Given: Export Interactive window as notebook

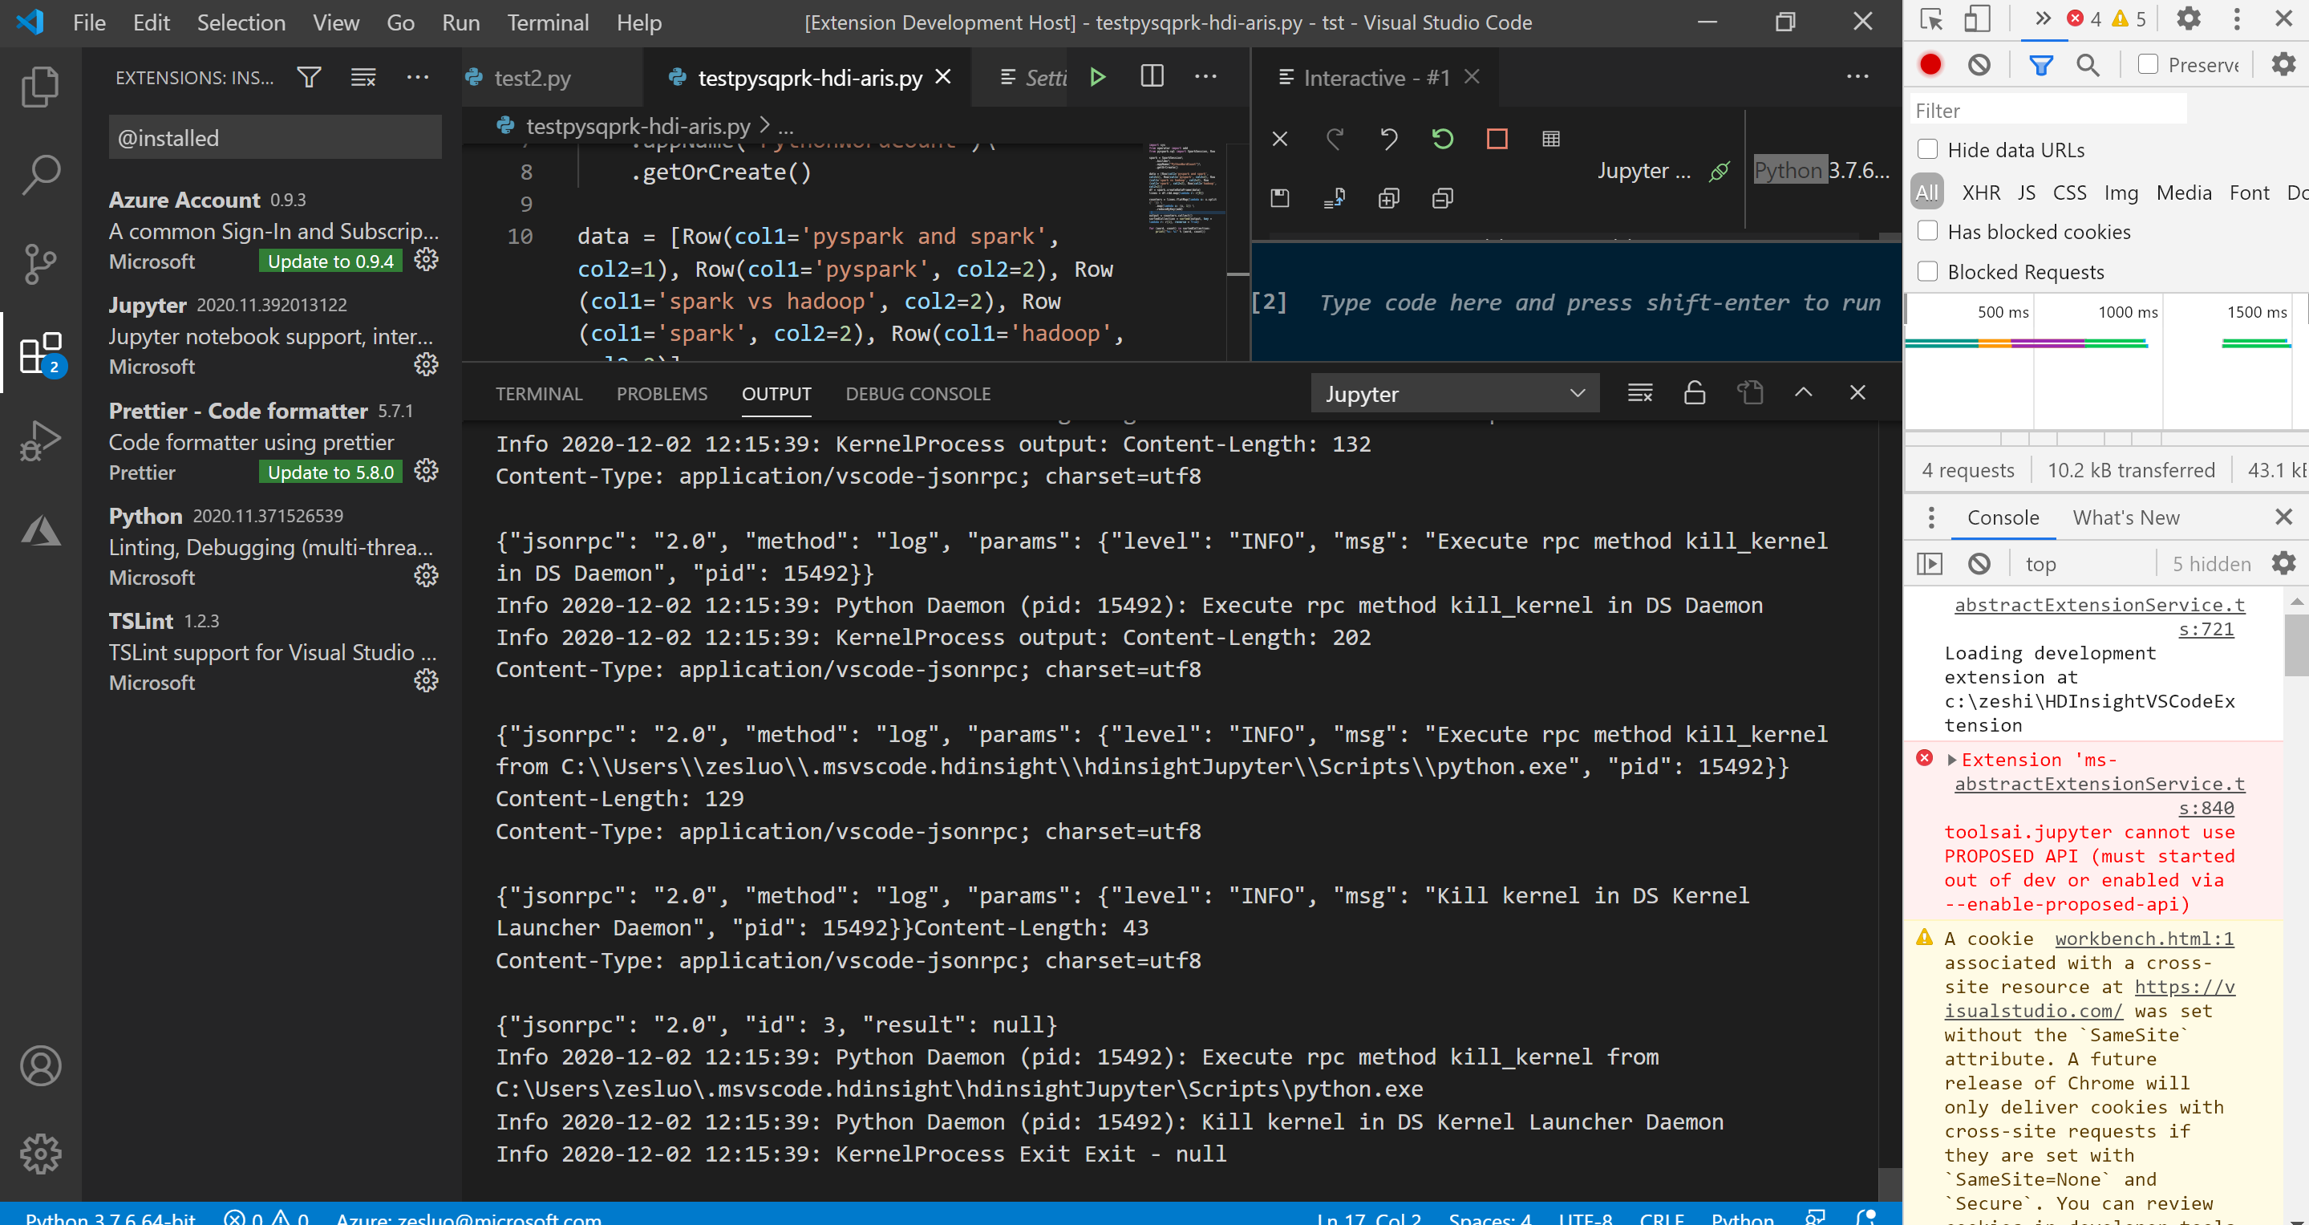Looking at the screenshot, I should [x=1334, y=198].
